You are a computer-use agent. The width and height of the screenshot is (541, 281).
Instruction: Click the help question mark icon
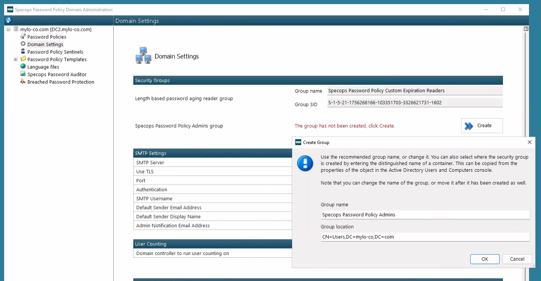(526, 29)
